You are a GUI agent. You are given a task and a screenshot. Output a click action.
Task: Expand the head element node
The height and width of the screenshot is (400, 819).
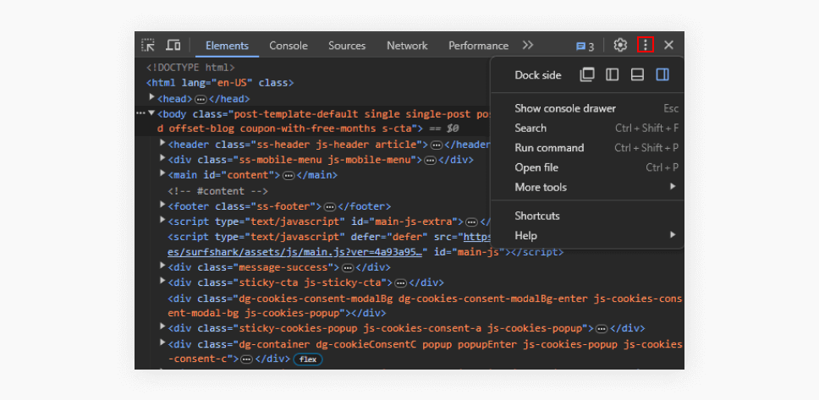pyautogui.click(x=152, y=97)
